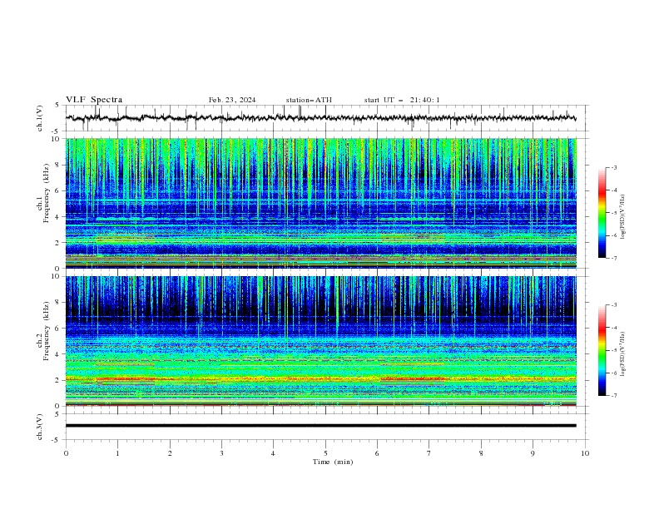Click time tick label '5' on x-axis
659x509 pixels.
[x=325, y=453]
